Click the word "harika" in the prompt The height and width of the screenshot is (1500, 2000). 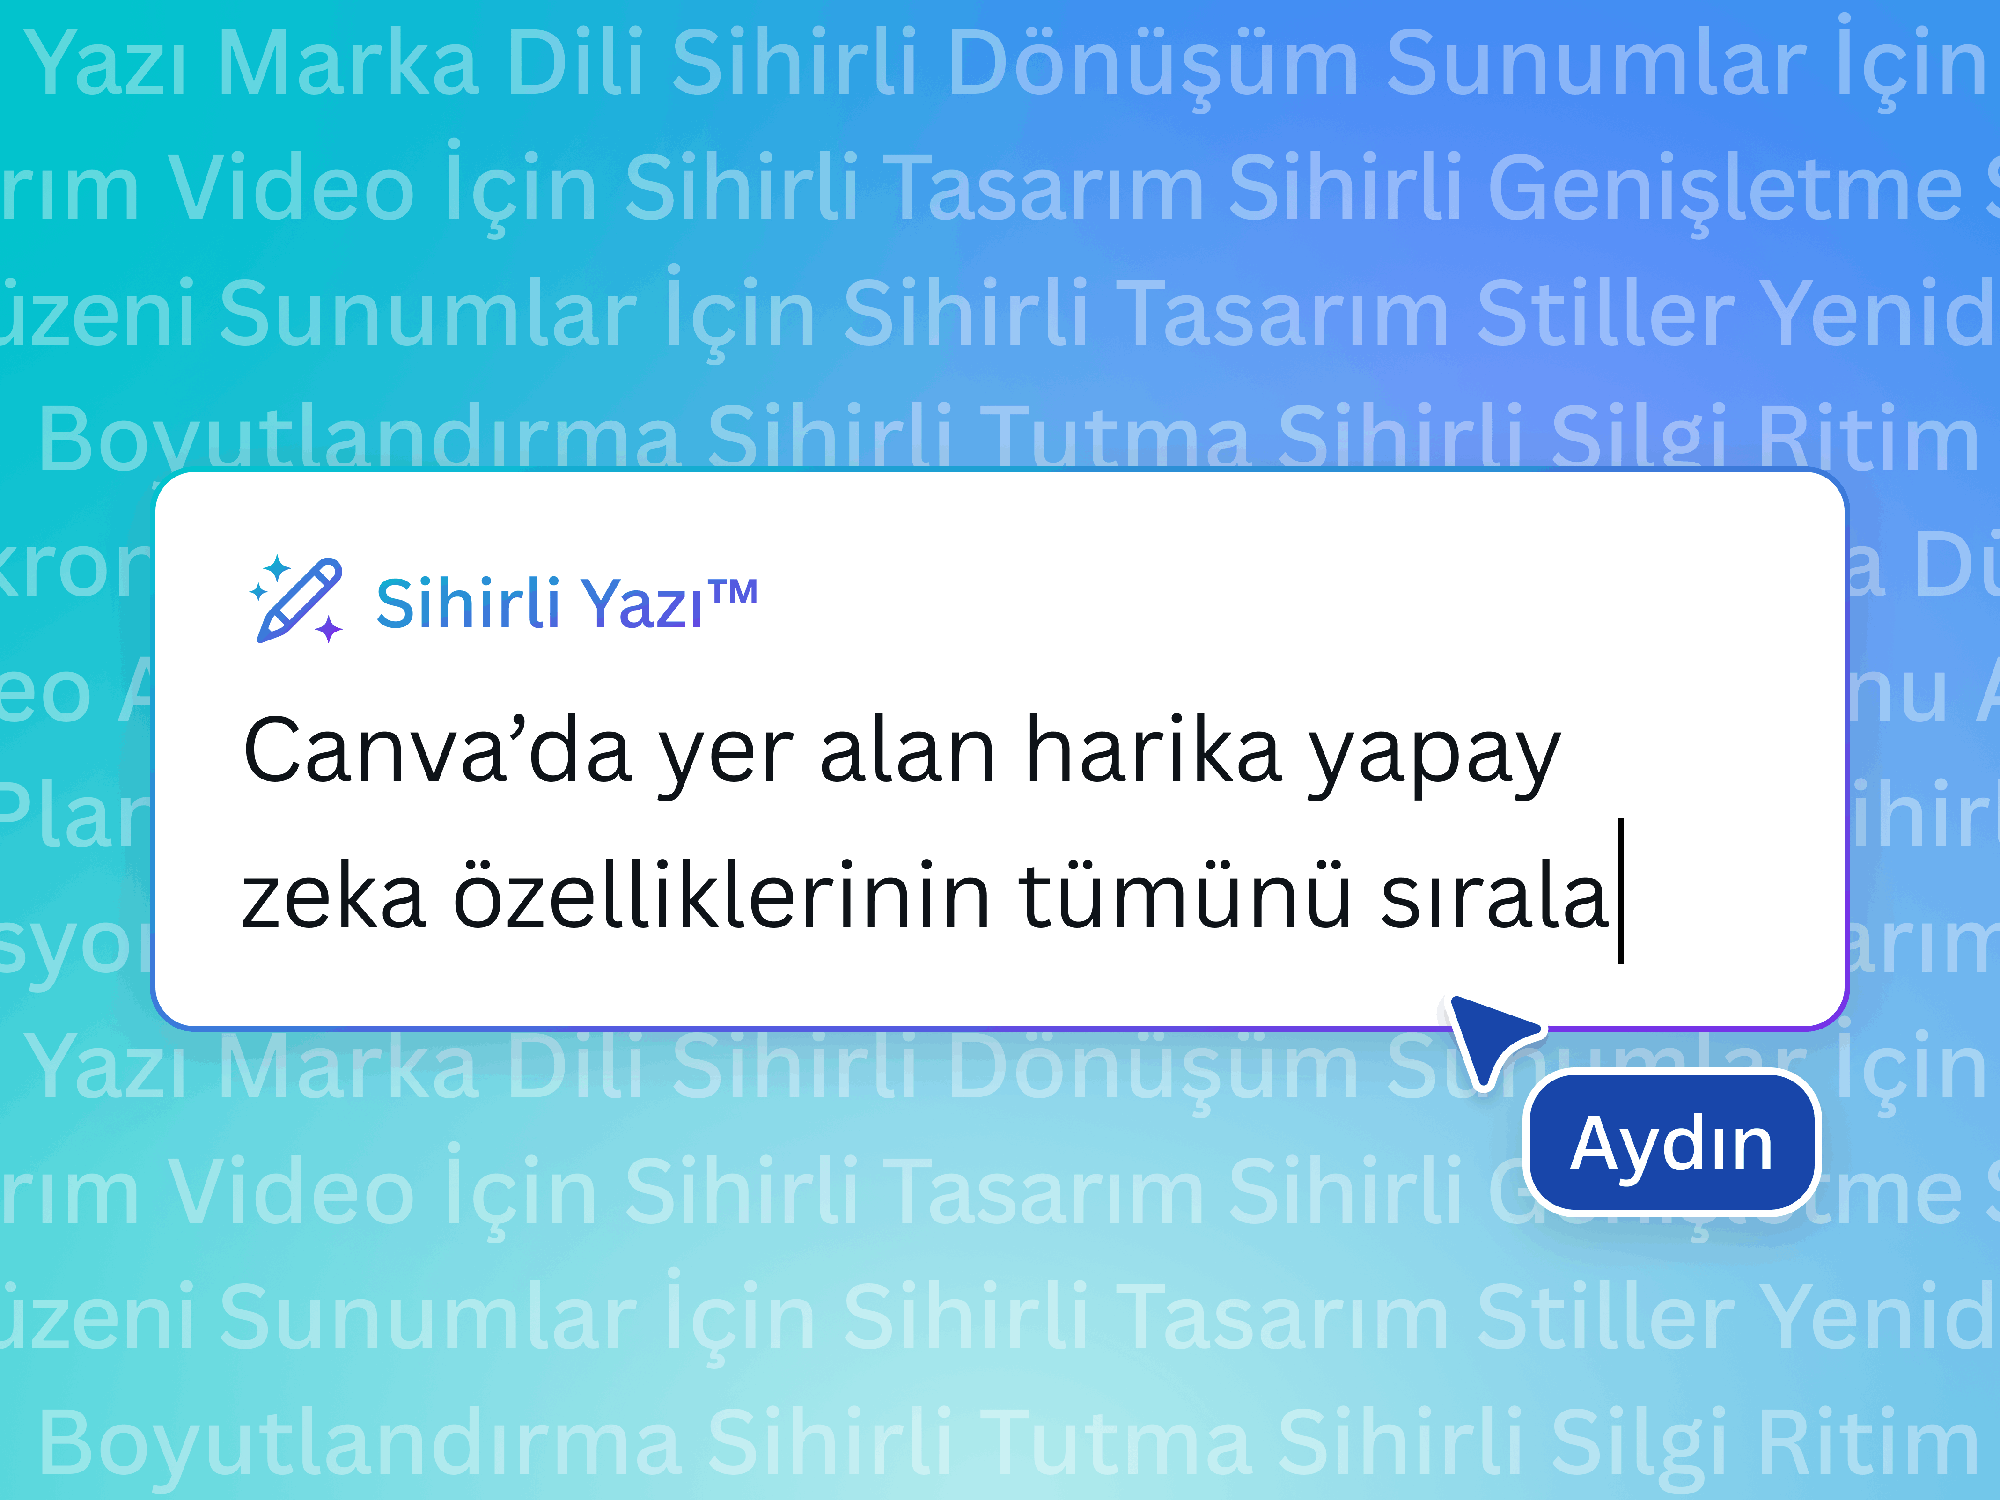1154,750
